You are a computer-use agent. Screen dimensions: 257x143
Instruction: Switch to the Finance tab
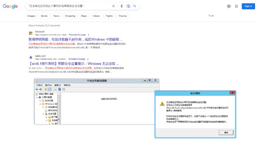pyautogui.click(x=123, y=16)
